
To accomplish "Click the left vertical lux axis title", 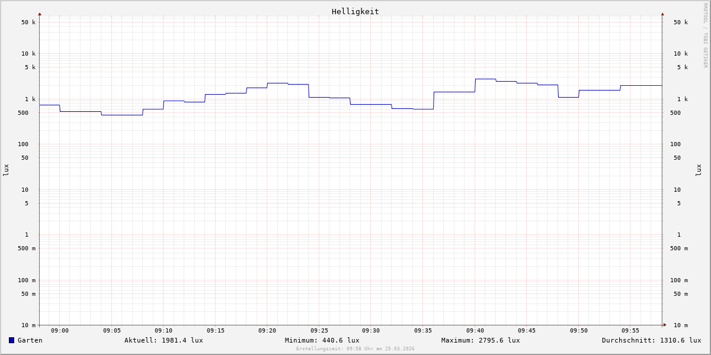I will click(x=6, y=170).
